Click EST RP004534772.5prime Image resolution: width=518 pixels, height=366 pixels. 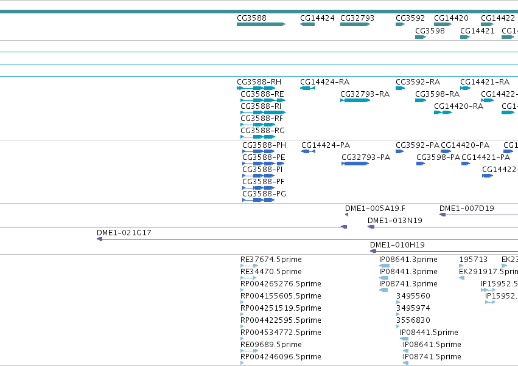[x=242, y=339]
